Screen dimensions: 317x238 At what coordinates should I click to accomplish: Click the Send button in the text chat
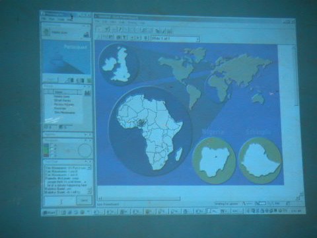84,200
